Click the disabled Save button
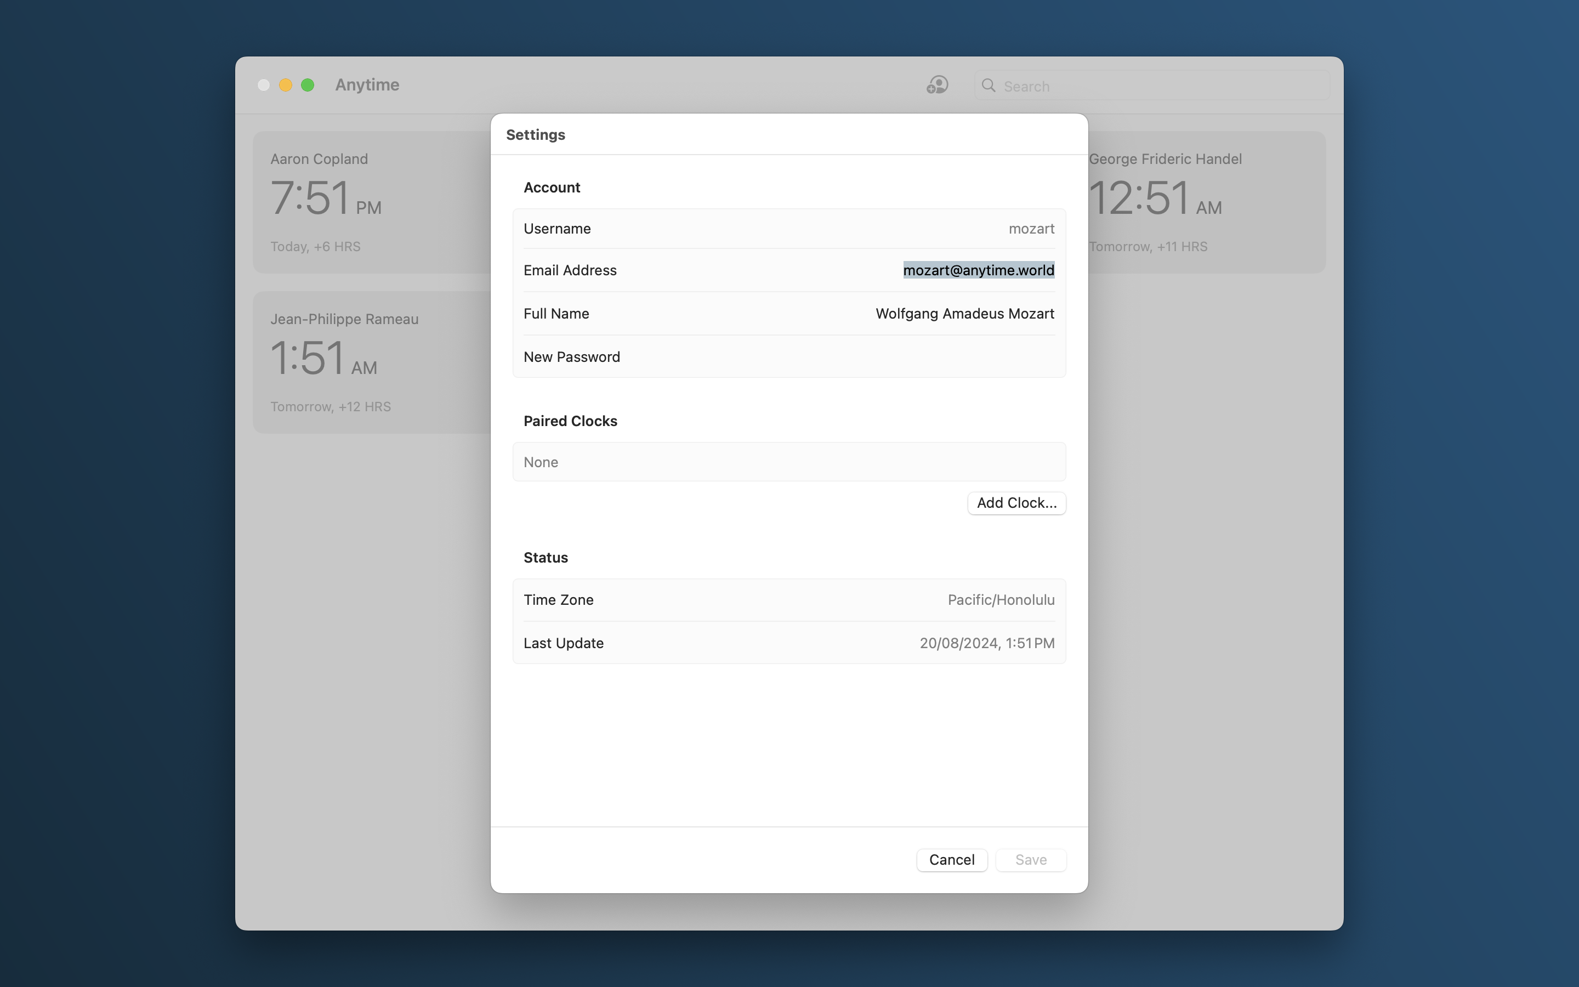 [x=1030, y=860]
